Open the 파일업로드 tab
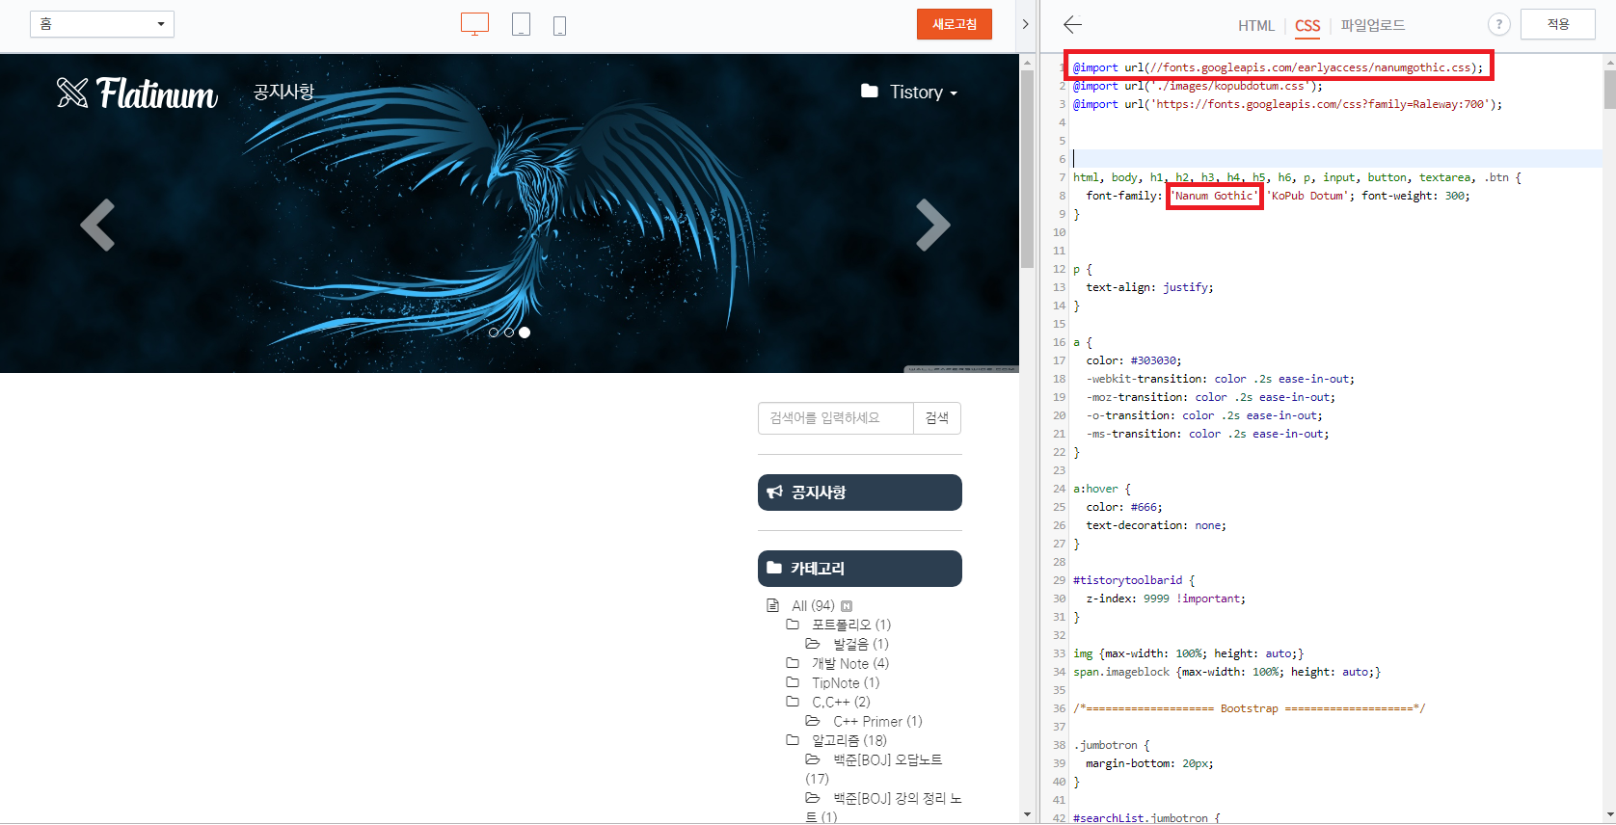The height and width of the screenshot is (825, 1616). [x=1373, y=25]
